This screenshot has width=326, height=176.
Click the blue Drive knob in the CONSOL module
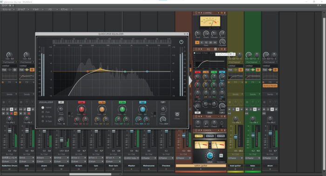pyautogui.click(x=210, y=155)
